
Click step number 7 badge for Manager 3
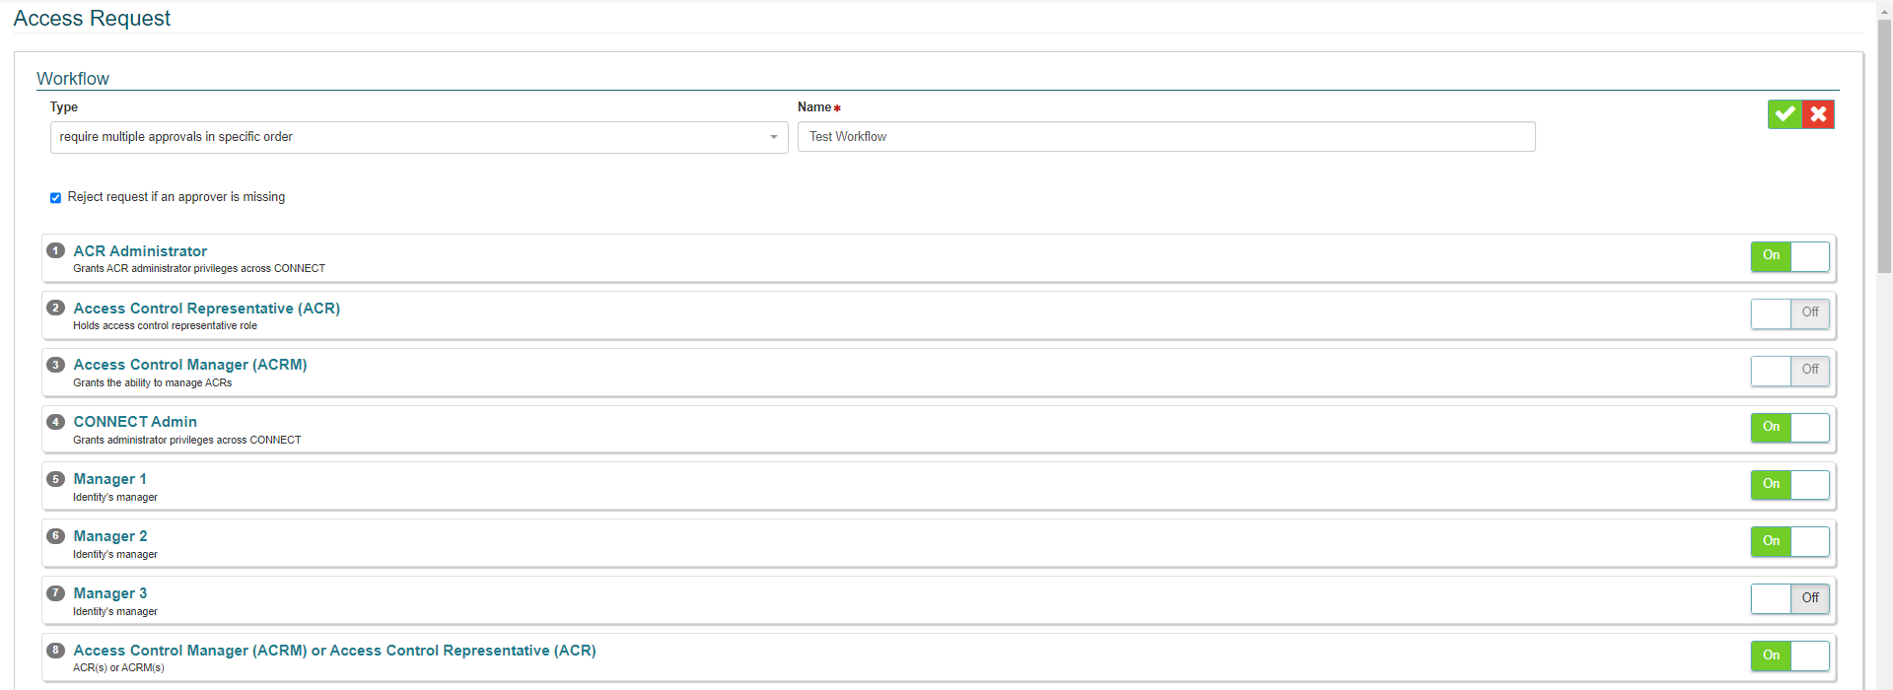tap(56, 593)
